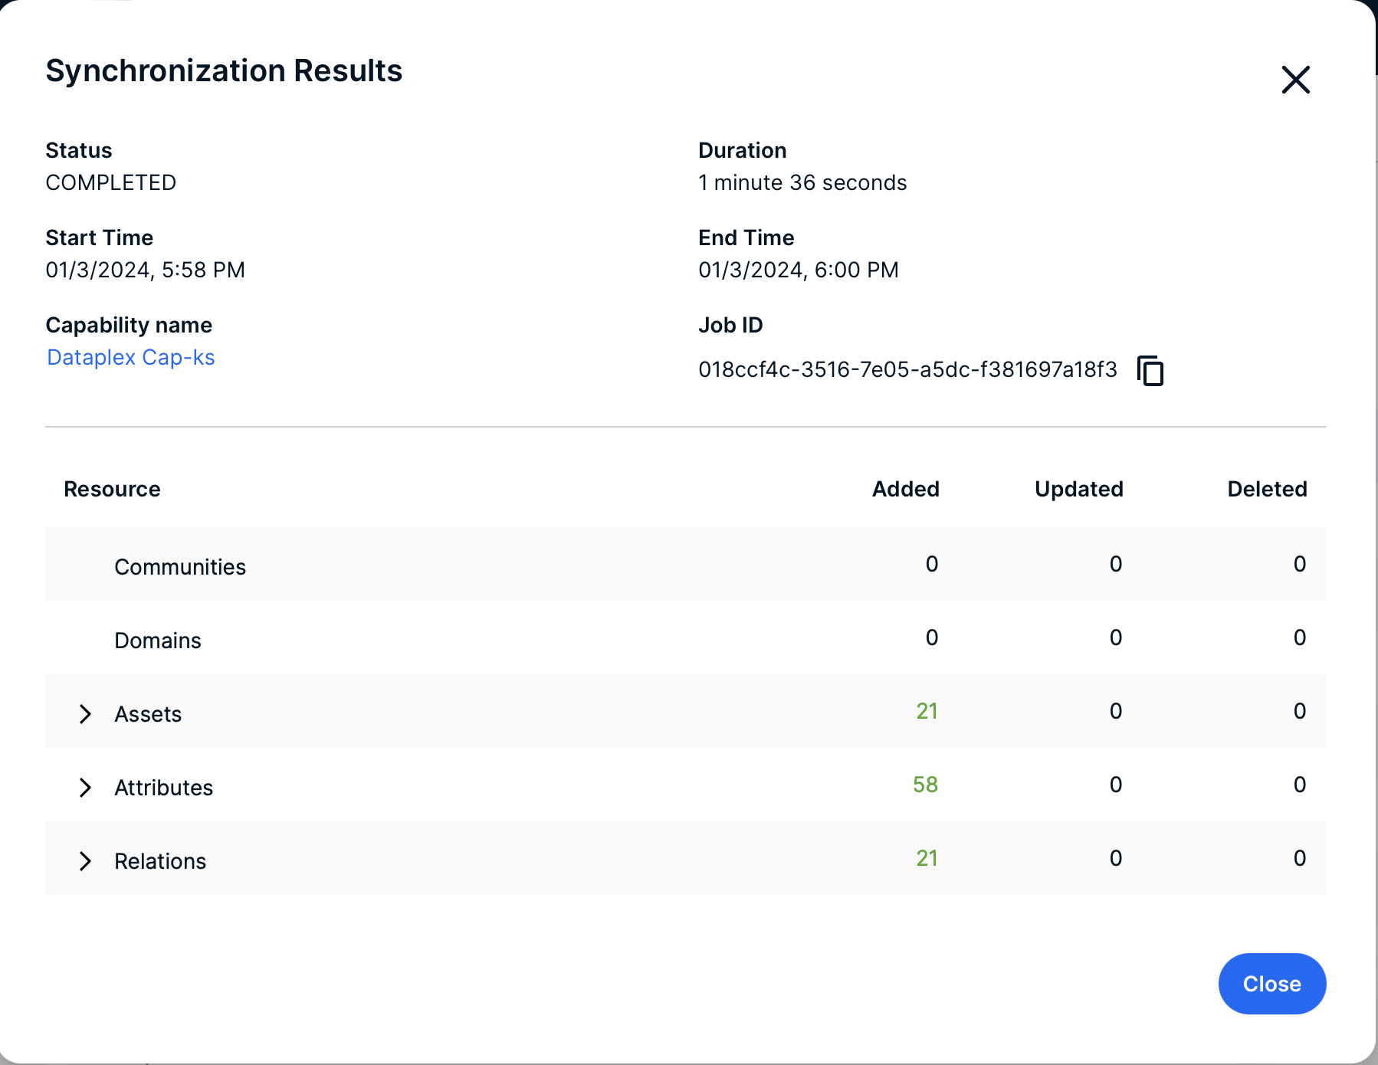Select the Domains resource row label
This screenshot has height=1065, width=1378.
158,641
